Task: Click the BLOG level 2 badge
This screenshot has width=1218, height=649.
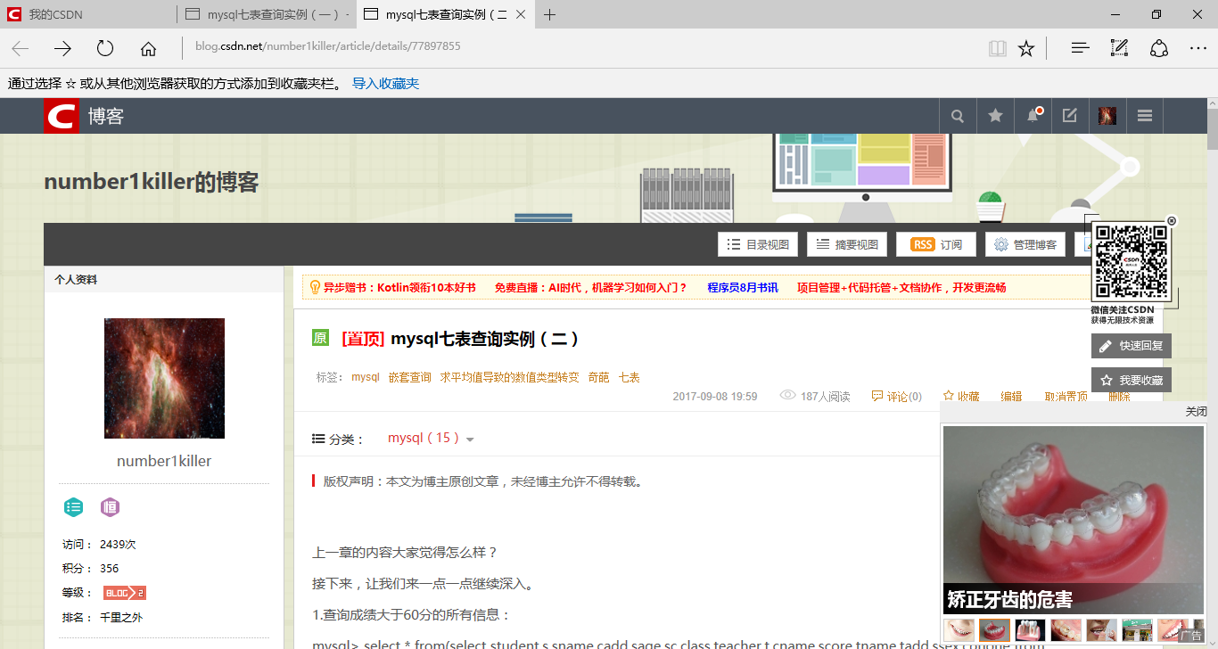Action: [124, 593]
